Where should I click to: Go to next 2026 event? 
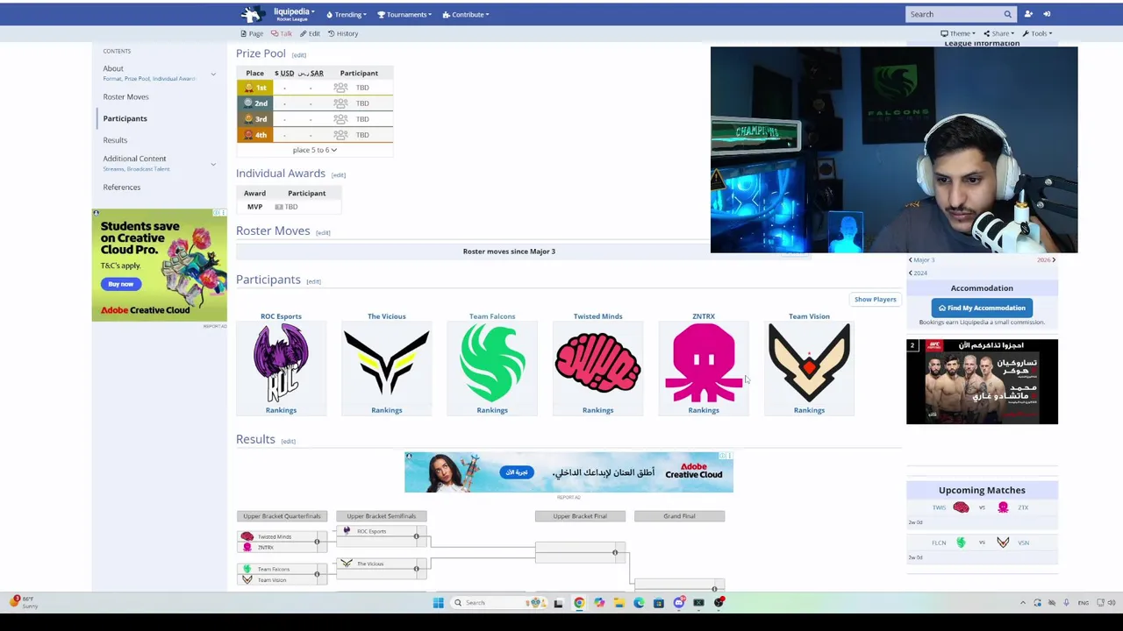click(1046, 260)
